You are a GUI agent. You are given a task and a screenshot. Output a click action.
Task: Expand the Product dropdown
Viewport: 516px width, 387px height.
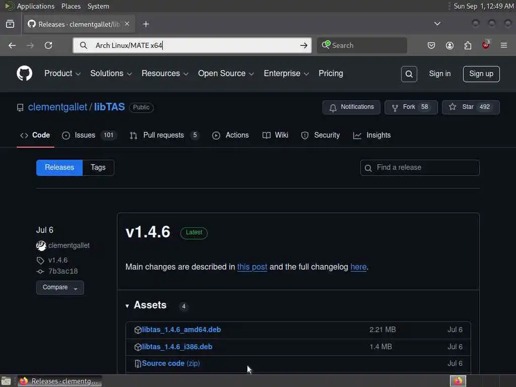(x=62, y=74)
